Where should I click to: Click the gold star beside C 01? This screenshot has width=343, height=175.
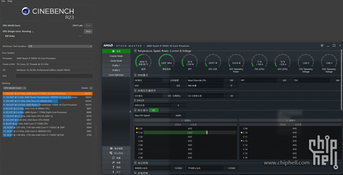pos(137,128)
